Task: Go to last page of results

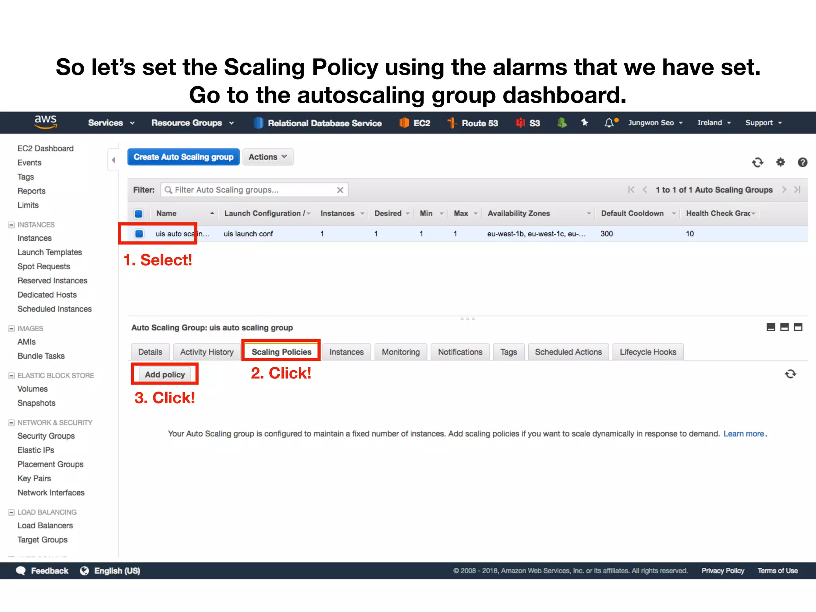Action: tap(797, 190)
